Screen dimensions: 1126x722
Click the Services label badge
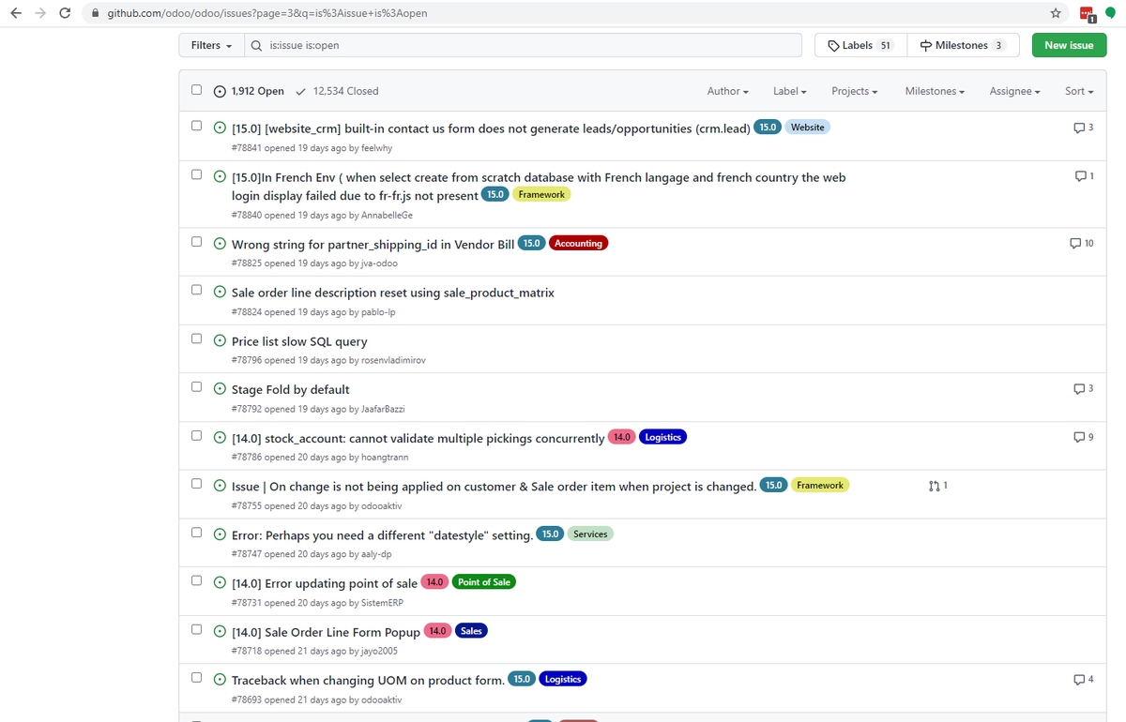[590, 534]
